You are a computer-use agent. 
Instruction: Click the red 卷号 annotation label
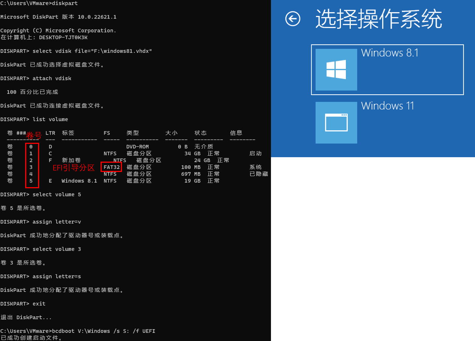(34, 136)
